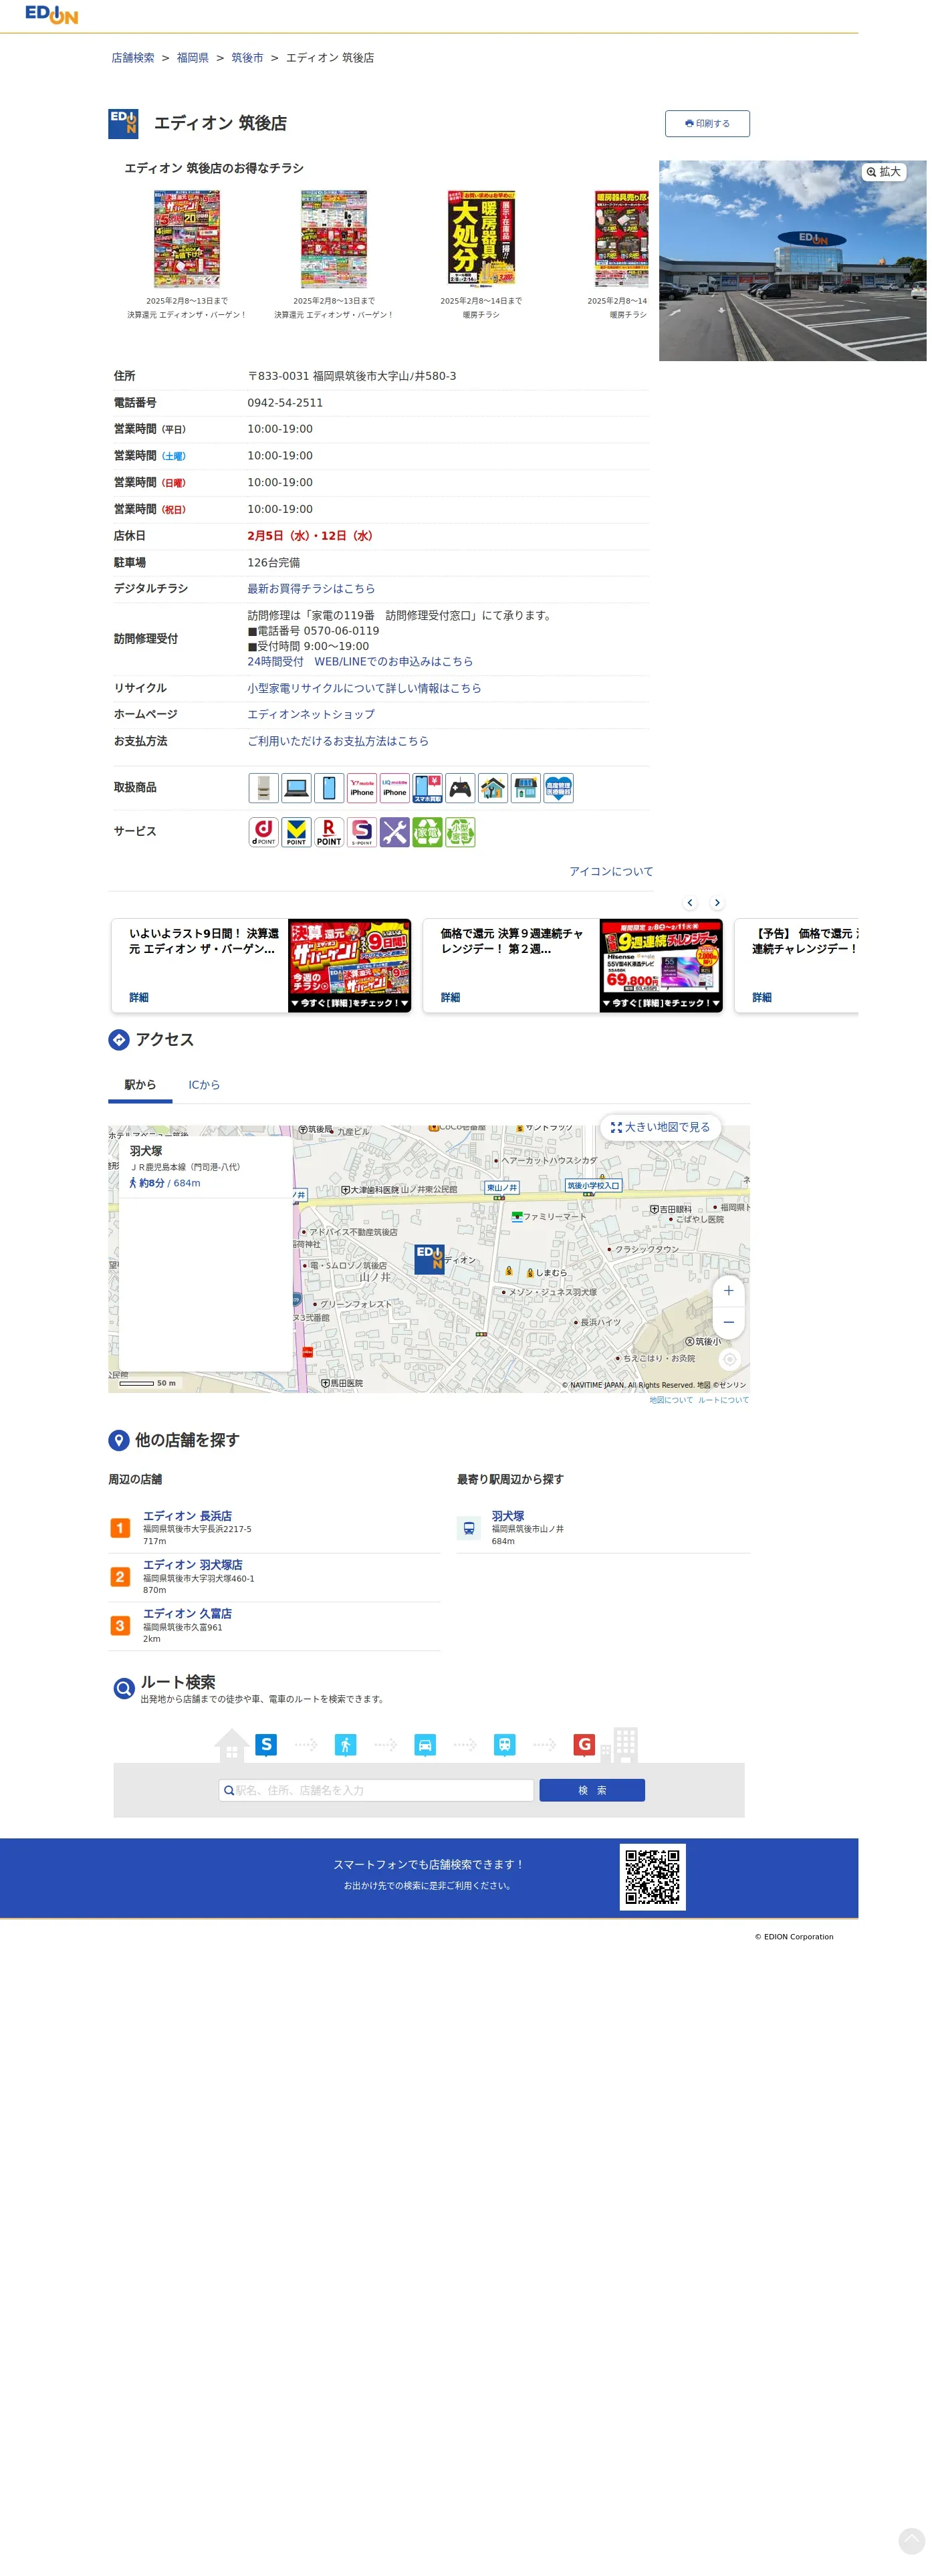This screenshot has height=2576, width=932.
Task: Open 筑後市 breadcrumb link
Action: [247, 58]
